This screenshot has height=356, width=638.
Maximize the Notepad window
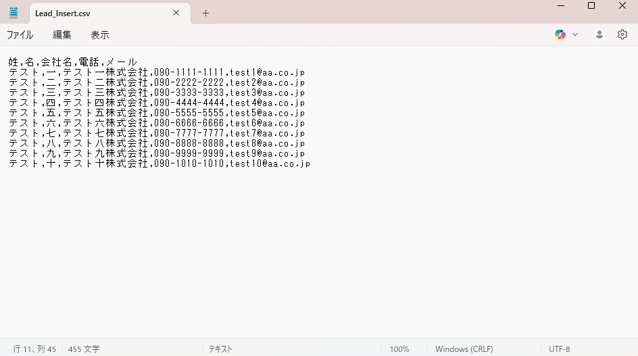591,6
